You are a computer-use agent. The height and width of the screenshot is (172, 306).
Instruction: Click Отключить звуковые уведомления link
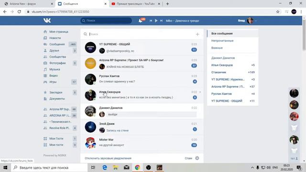(x=108, y=158)
